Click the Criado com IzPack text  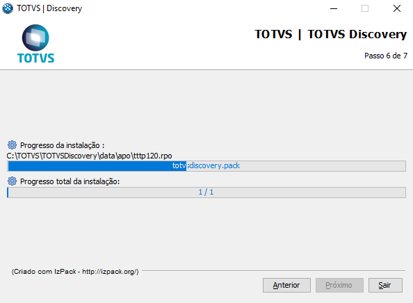coord(75,272)
